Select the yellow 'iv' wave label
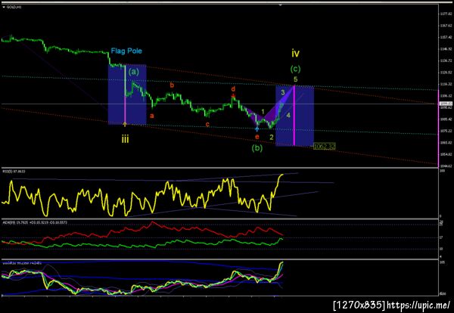454x313 pixels. click(x=295, y=53)
